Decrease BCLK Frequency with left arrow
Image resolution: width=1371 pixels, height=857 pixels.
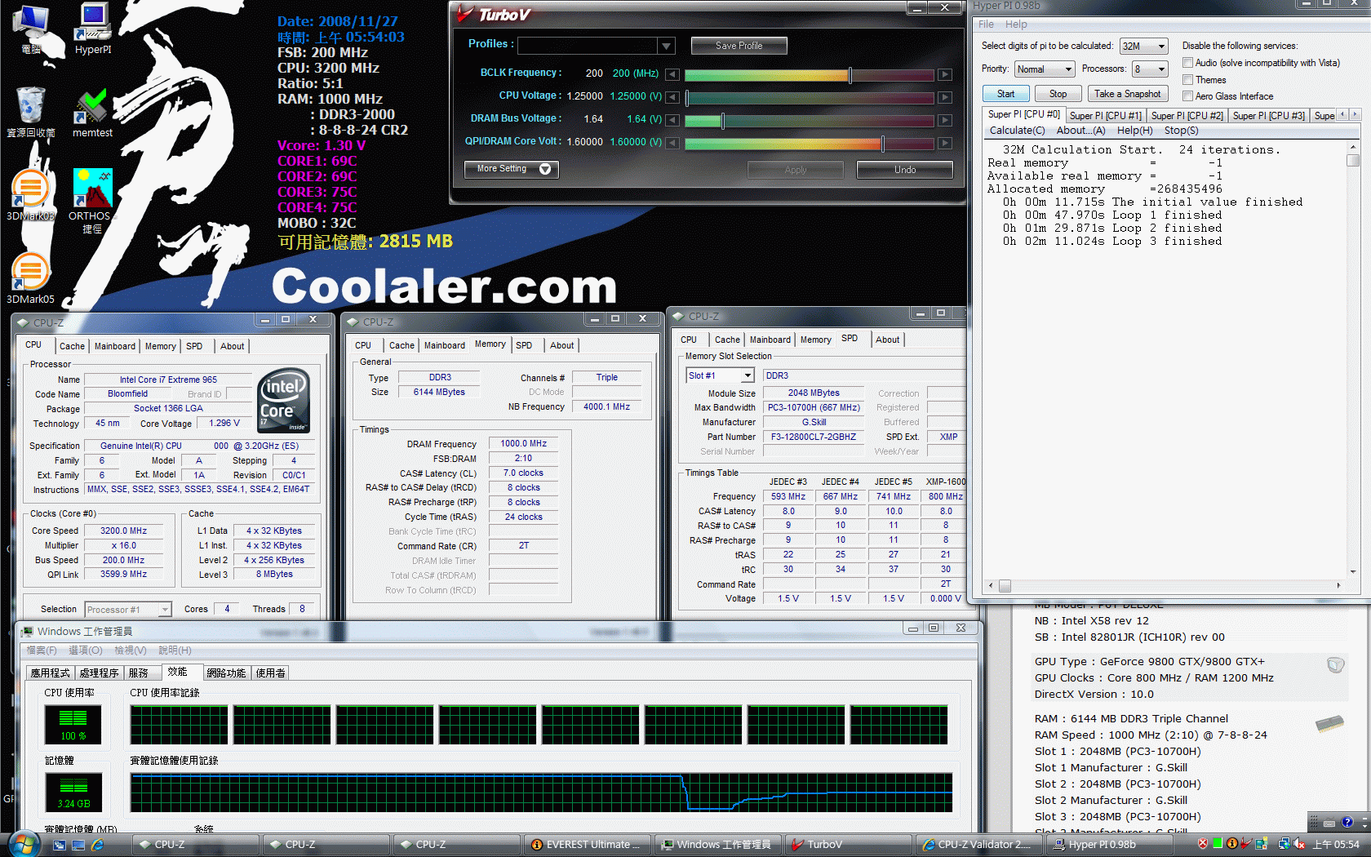tap(672, 75)
